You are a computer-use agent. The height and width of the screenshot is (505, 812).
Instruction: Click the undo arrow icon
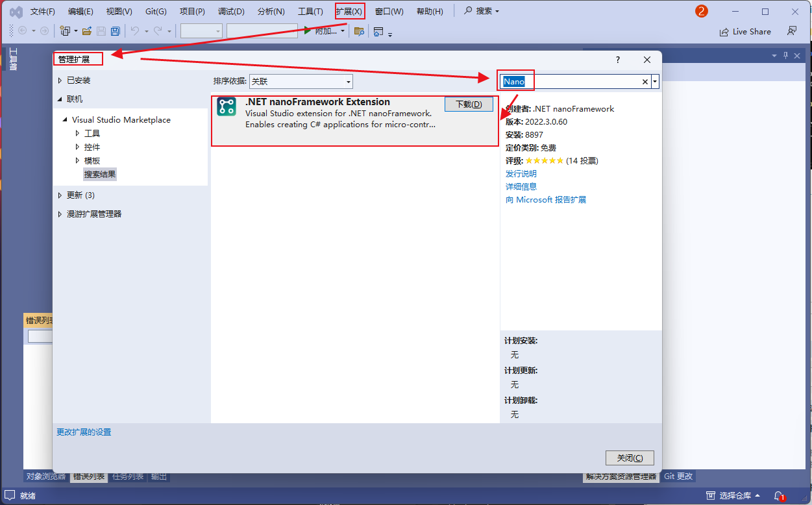point(135,31)
